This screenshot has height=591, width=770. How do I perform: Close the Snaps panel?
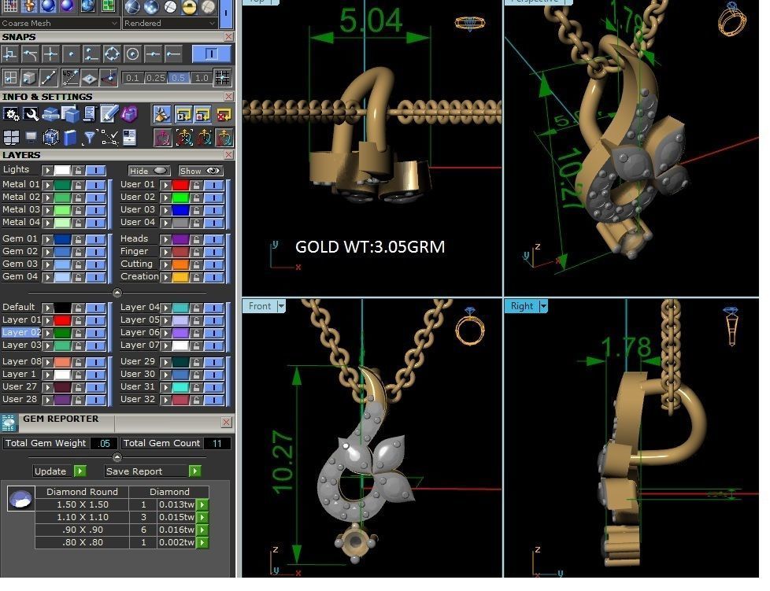click(x=228, y=37)
